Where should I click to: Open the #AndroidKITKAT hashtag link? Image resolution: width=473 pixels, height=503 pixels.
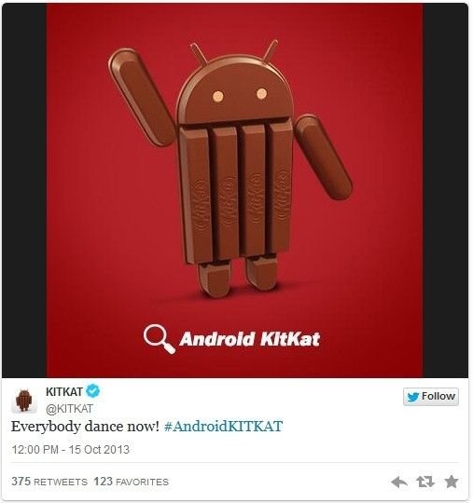tap(223, 427)
